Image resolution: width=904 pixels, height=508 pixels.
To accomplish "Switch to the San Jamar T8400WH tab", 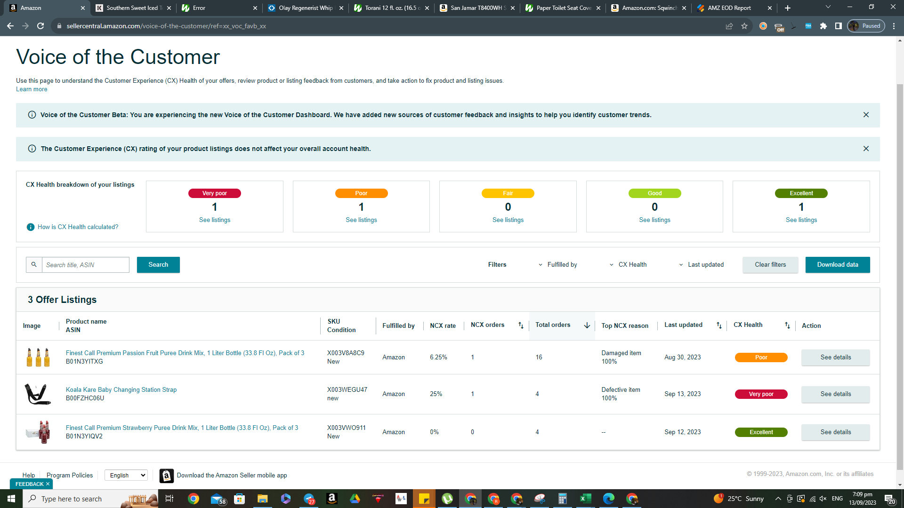I will click(x=477, y=8).
